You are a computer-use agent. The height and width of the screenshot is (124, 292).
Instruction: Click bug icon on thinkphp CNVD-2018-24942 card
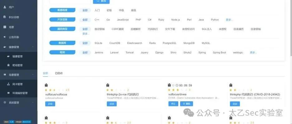(x=231, y=85)
